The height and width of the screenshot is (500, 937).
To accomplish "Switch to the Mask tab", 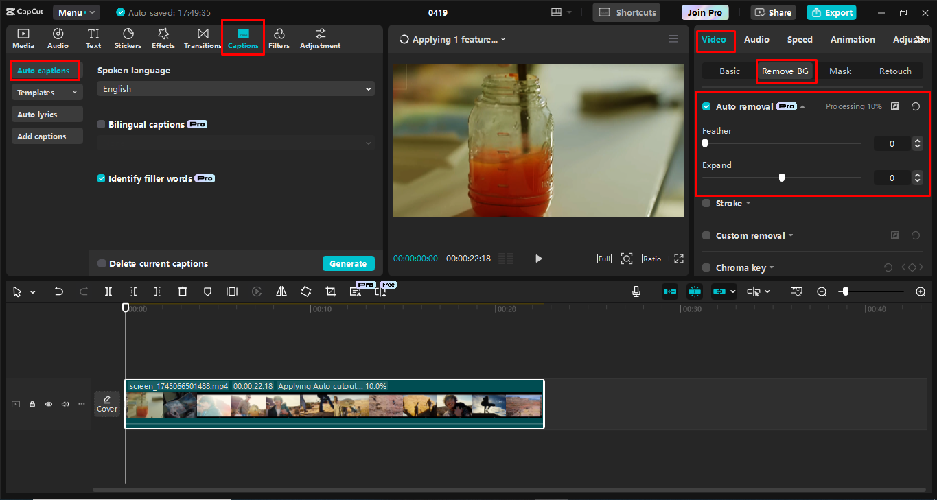I will point(840,71).
